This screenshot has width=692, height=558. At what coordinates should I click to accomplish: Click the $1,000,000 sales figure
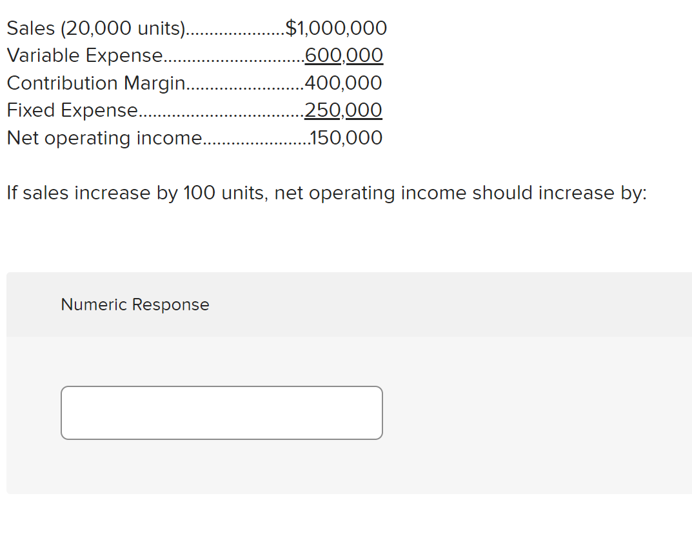point(336,28)
